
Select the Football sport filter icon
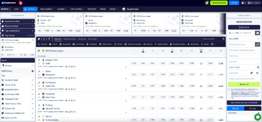tap(39, 44)
